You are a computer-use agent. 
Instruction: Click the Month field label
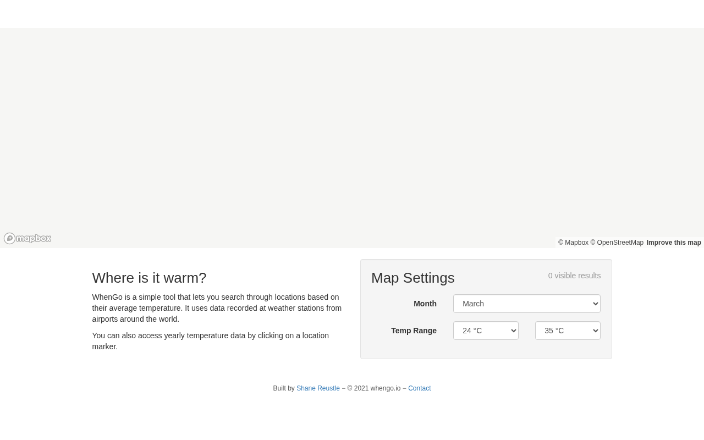[425, 304]
